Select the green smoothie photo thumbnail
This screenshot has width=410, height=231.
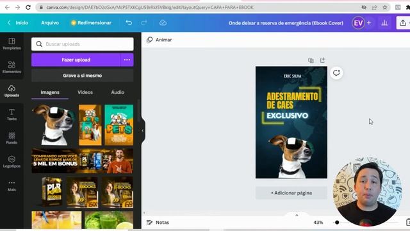[x=109, y=220]
